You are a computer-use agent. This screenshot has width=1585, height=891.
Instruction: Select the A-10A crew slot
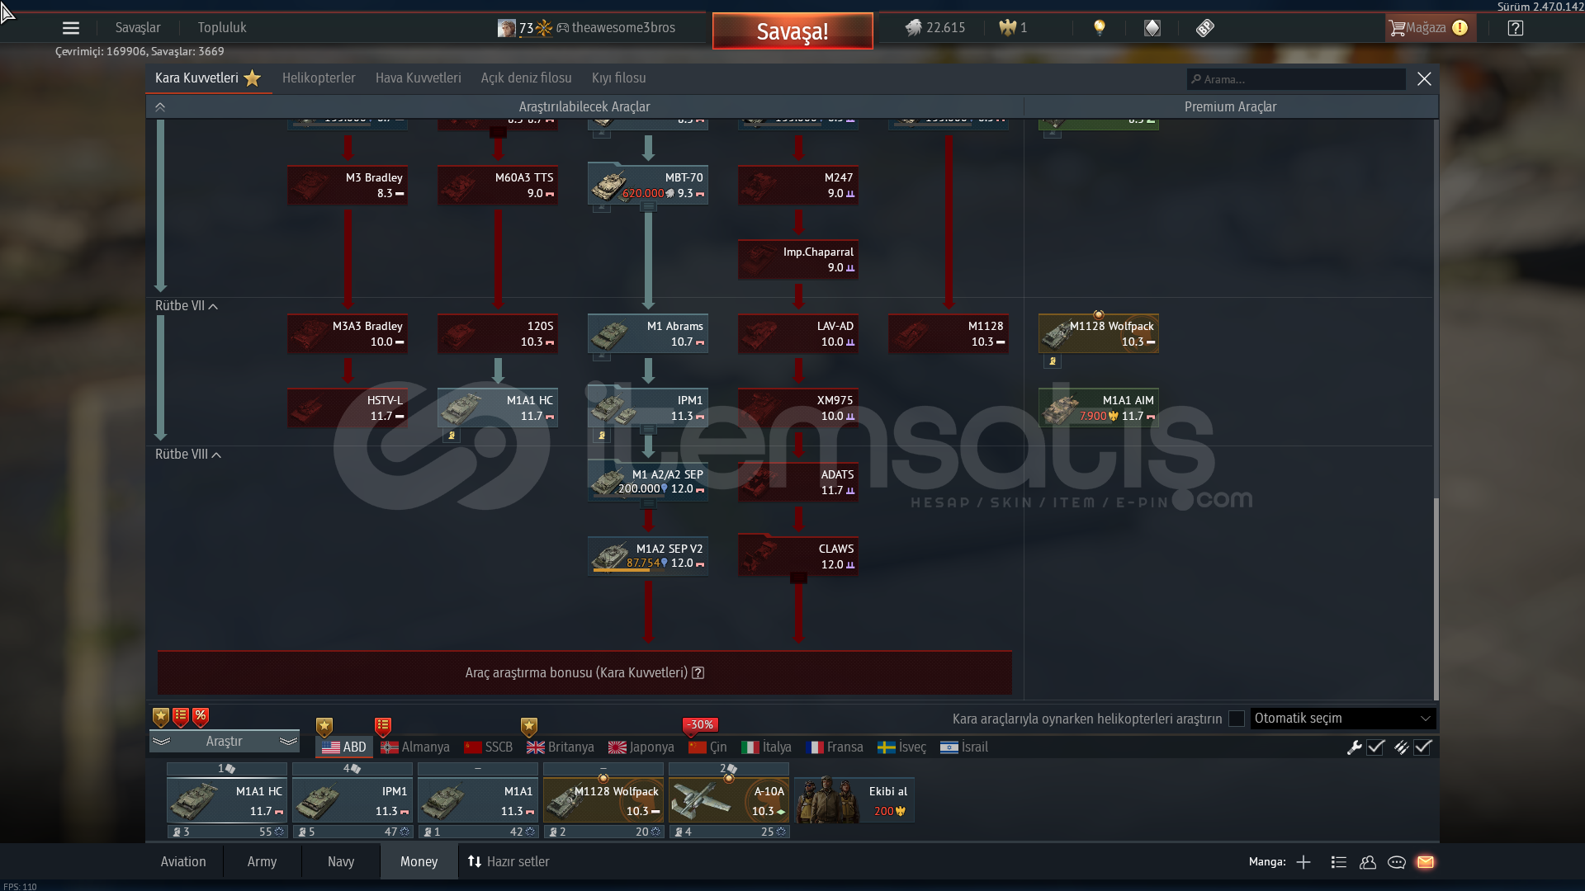[x=729, y=800]
